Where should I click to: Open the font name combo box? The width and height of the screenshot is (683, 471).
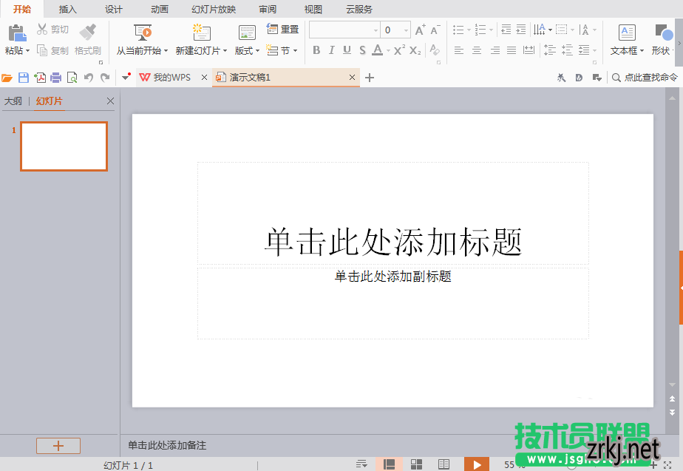point(344,30)
